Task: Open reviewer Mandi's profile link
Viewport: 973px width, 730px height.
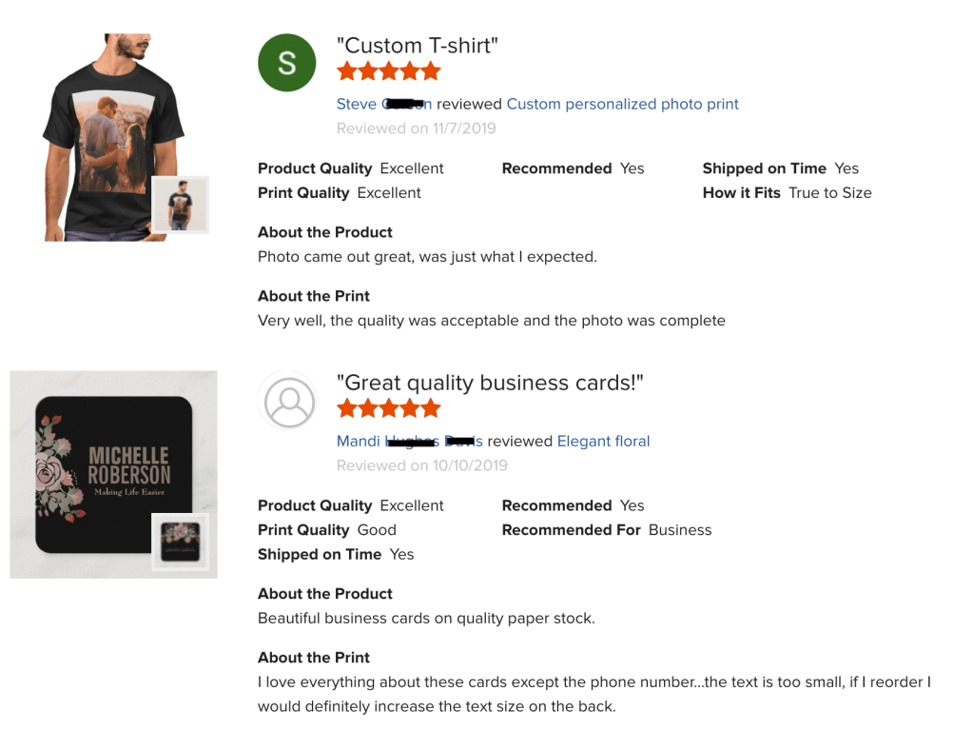Action: pos(409,441)
